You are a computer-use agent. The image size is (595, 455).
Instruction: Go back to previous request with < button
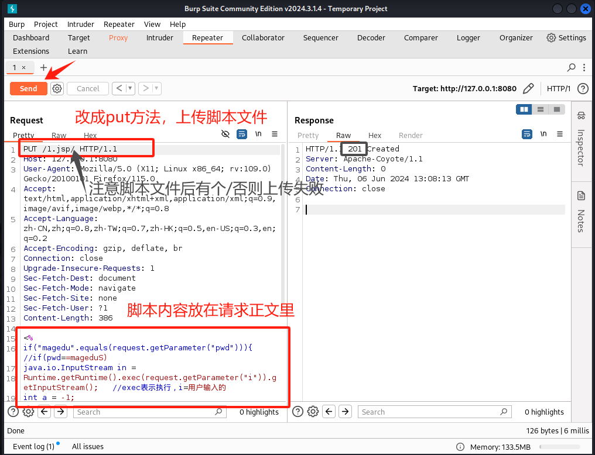point(119,89)
